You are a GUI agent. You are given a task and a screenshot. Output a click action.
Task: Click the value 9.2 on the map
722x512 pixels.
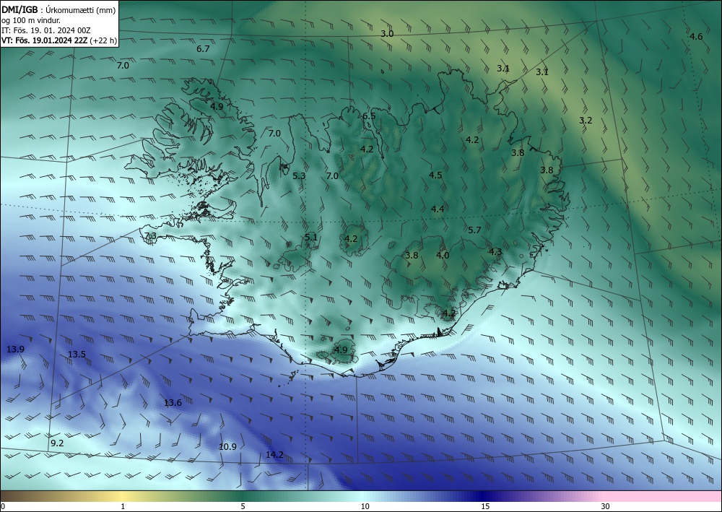[57, 443]
